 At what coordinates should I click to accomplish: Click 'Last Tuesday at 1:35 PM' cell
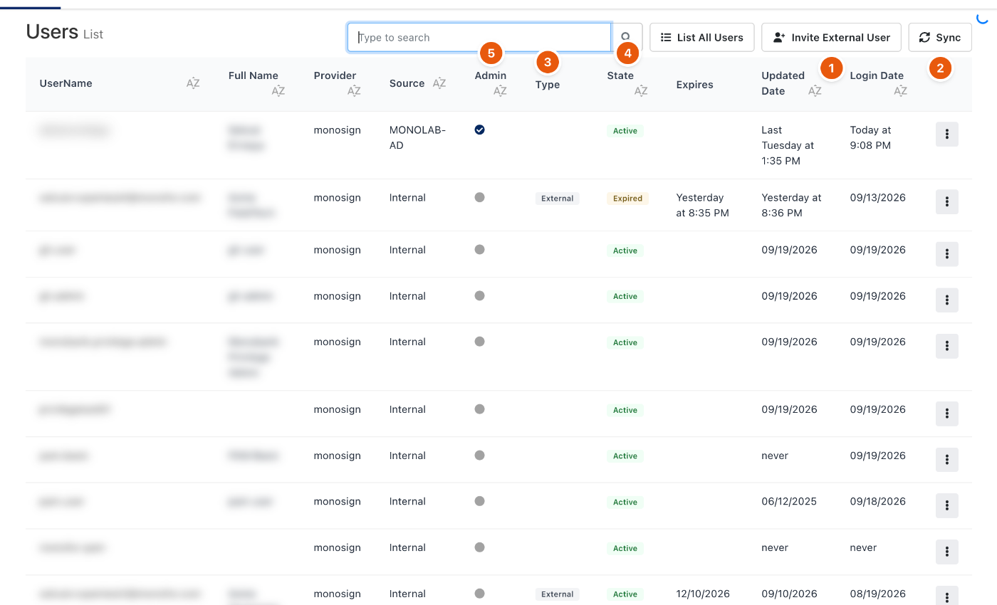tap(788, 145)
